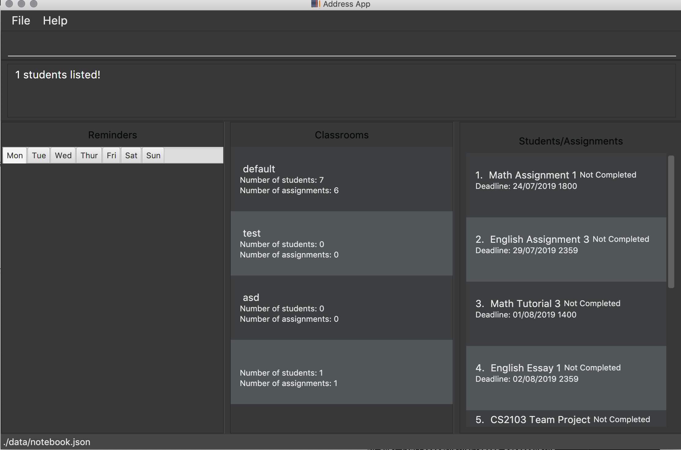This screenshot has width=681, height=450.
Task: Select CS2103 Team Project item
Action: point(566,419)
